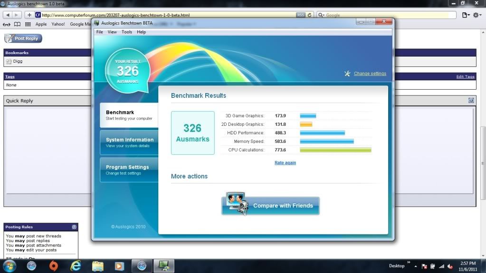Screen dimensions: 486x273
Task: Collapse the Posting Rules panel
Action: click(74, 227)
